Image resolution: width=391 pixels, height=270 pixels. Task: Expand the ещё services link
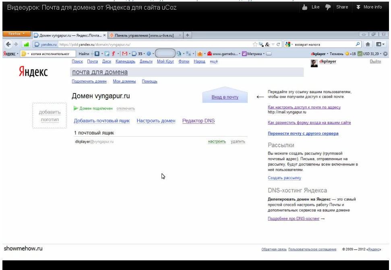point(214,61)
